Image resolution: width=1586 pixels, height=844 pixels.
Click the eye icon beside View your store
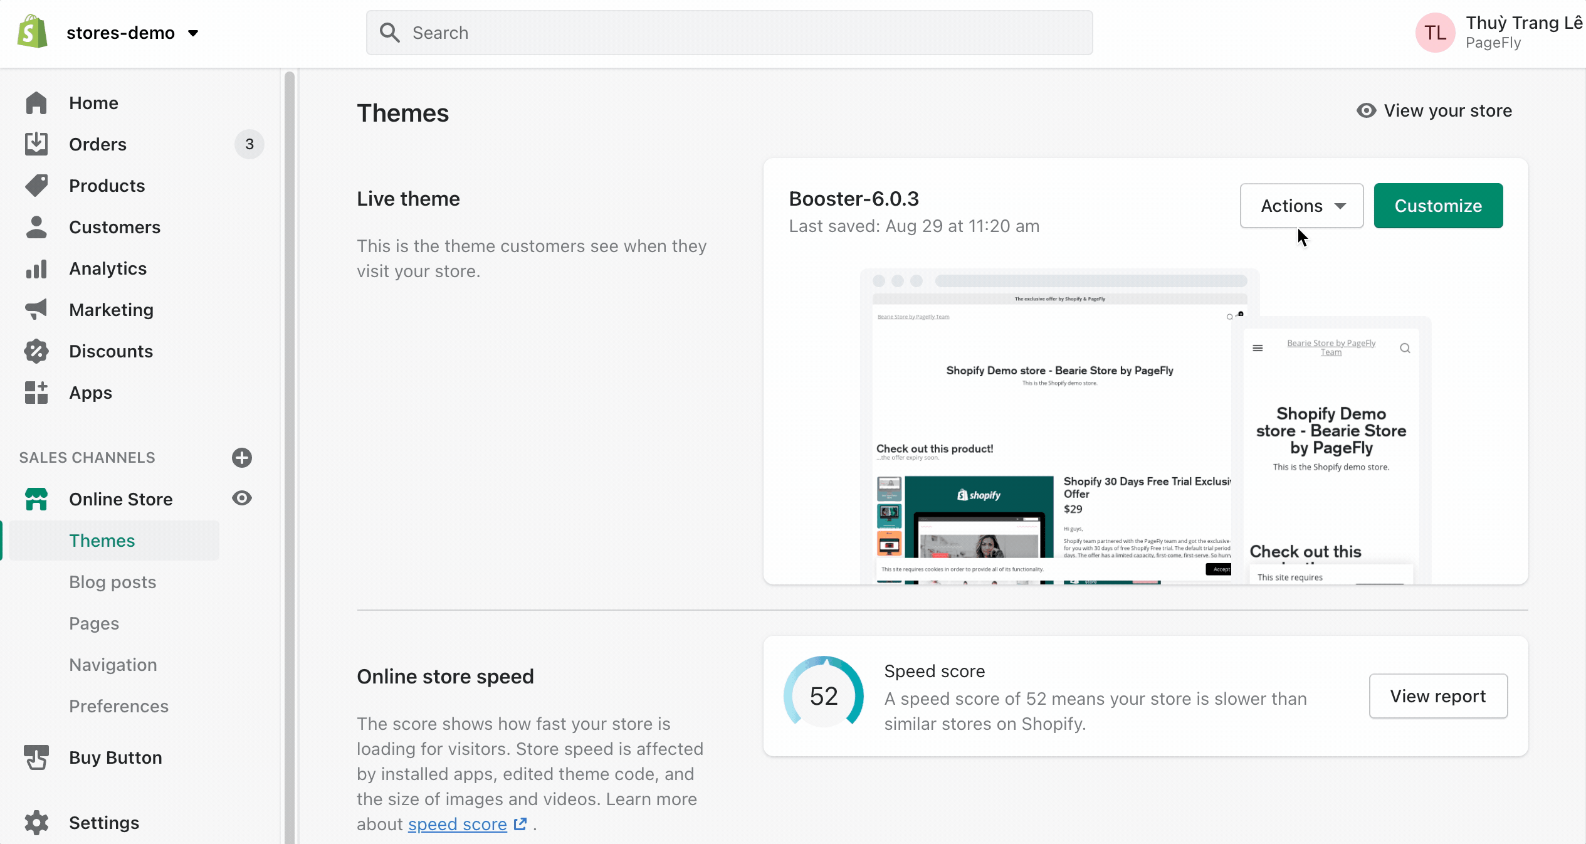pos(1367,110)
